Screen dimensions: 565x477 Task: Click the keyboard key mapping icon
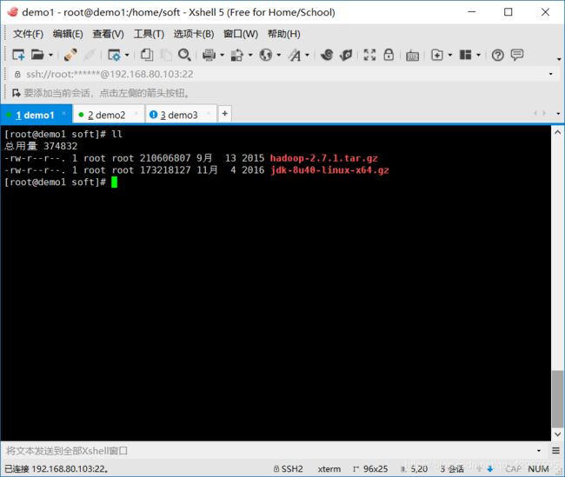click(x=412, y=56)
